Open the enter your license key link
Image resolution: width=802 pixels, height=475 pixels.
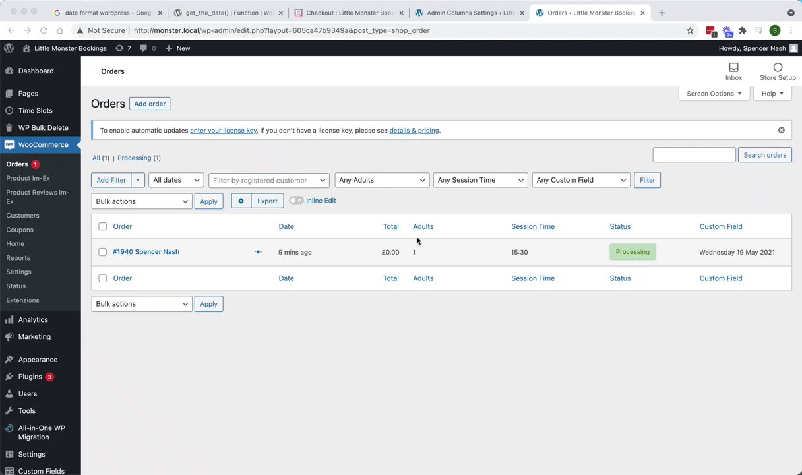coord(223,131)
